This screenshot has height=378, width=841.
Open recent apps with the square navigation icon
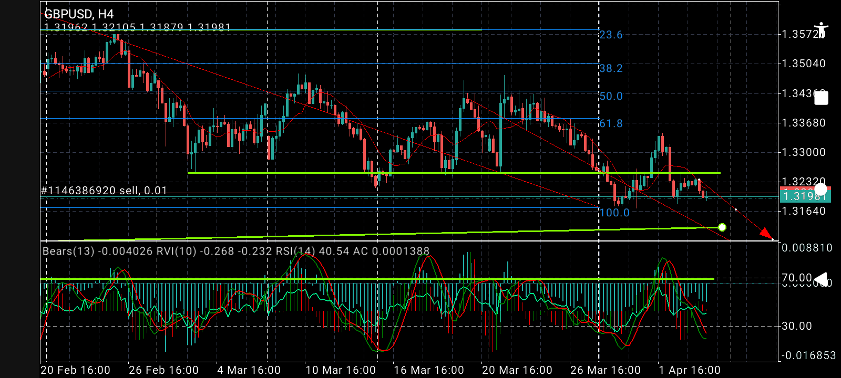821,98
